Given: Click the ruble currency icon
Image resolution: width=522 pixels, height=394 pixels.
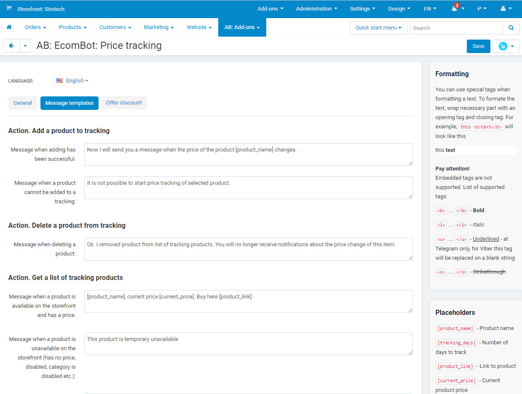Looking at the screenshot, I should pos(479,8).
